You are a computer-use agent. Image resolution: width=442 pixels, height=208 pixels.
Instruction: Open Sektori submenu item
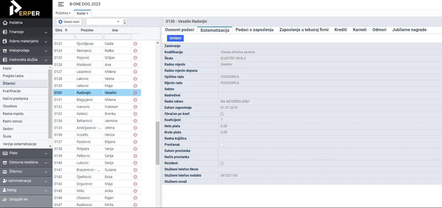point(24,129)
